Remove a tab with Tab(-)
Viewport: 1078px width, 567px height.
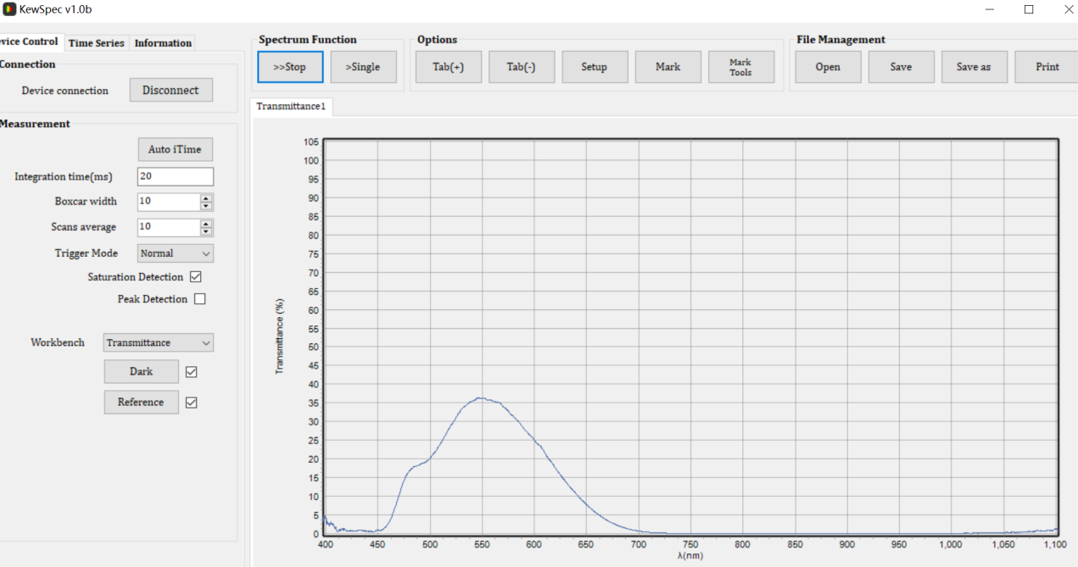pos(521,67)
